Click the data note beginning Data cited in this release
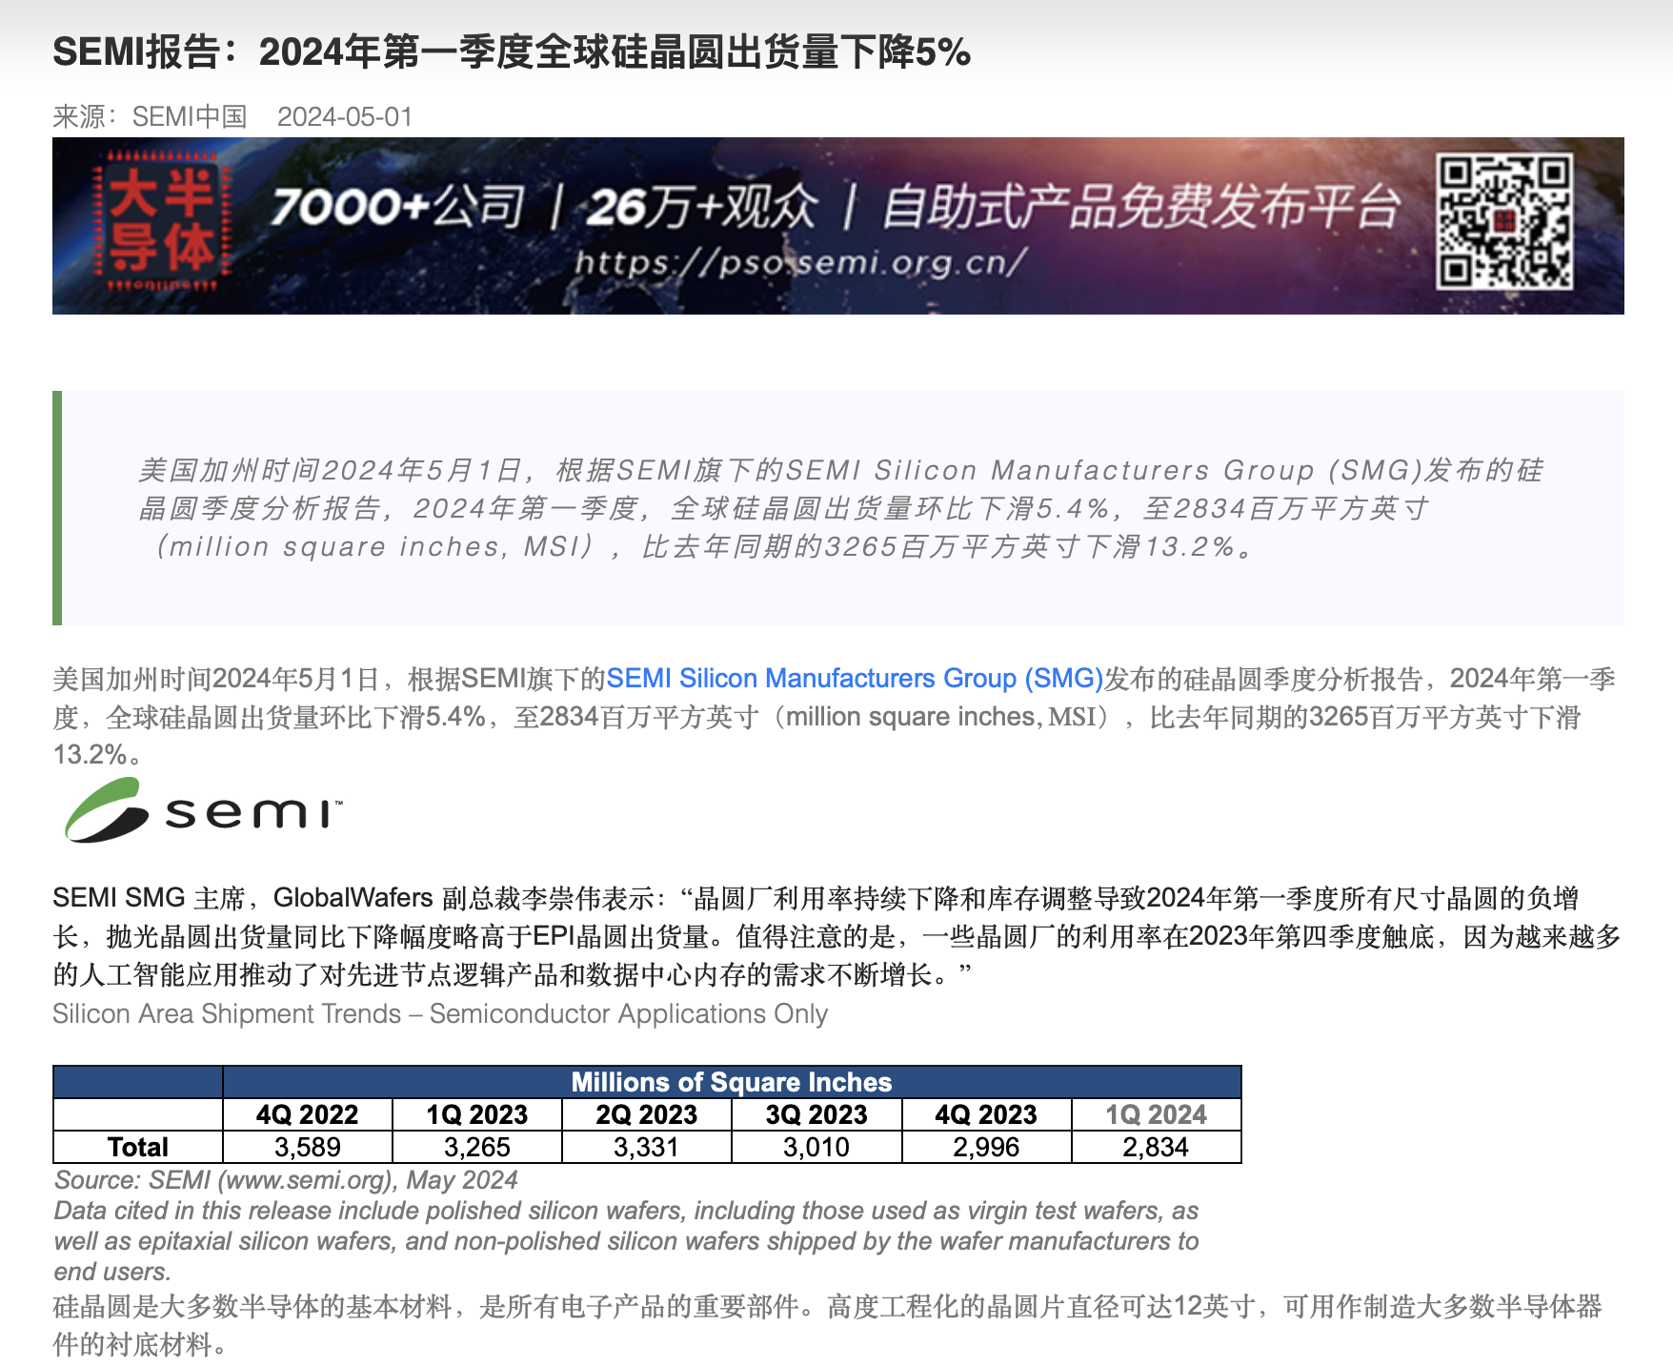The width and height of the screenshot is (1673, 1367). coord(626,1241)
